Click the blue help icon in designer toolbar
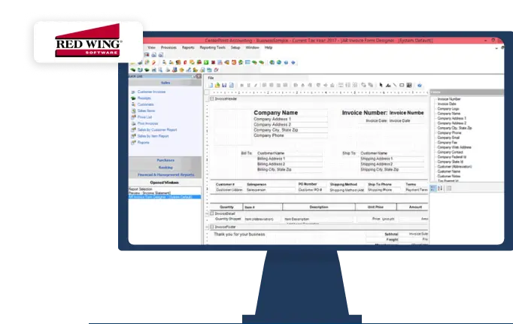 [420, 86]
